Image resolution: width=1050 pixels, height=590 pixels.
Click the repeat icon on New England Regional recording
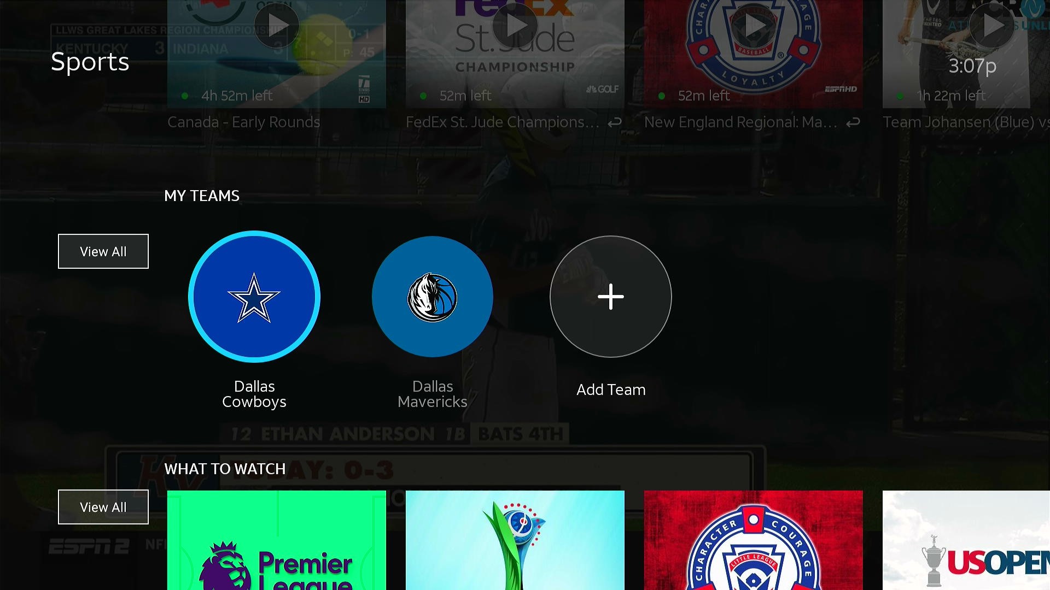tap(853, 122)
